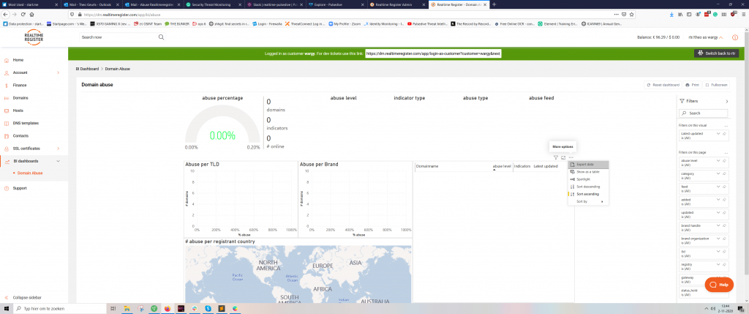Select Sort ascending in the menu
Screen dimensions: 749x314
tap(589, 194)
